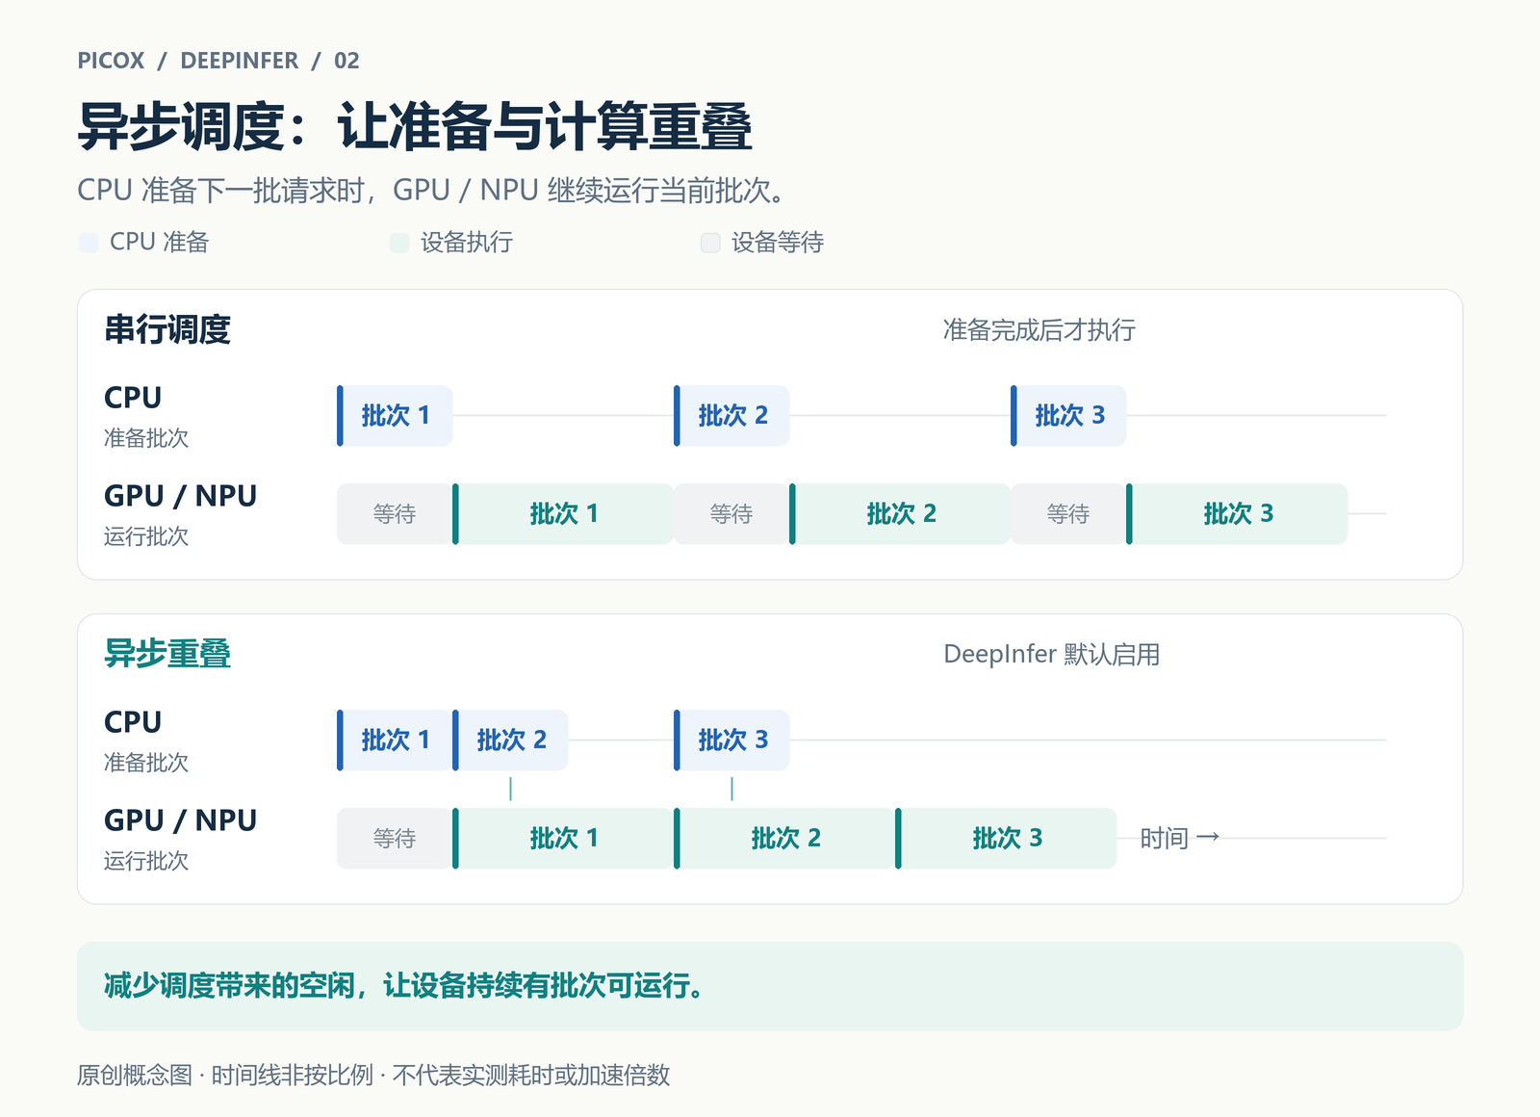Click the subtitle about CPU 准备下一批请求

click(x=433, y=191)
